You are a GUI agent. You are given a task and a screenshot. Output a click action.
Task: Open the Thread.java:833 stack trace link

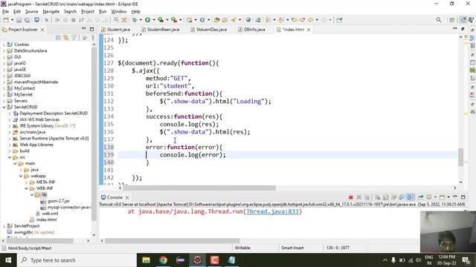(272, 211)
